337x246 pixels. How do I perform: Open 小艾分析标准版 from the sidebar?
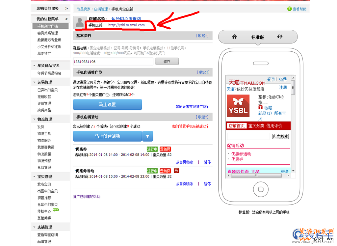pos(49,47)
